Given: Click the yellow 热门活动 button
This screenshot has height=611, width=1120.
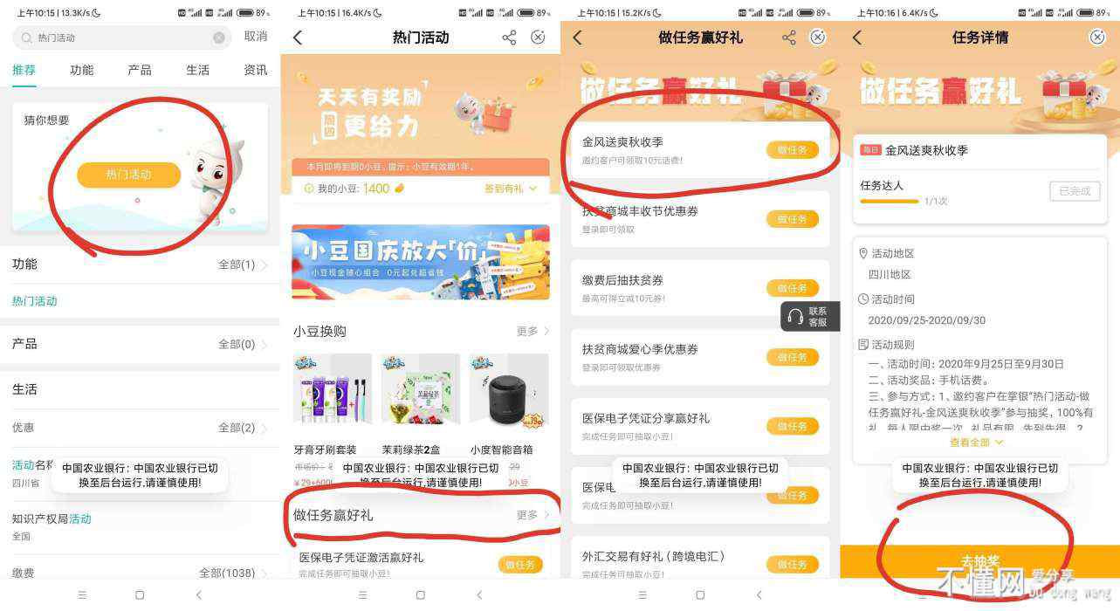Looking at the screenshot, I should click(128, 175).
